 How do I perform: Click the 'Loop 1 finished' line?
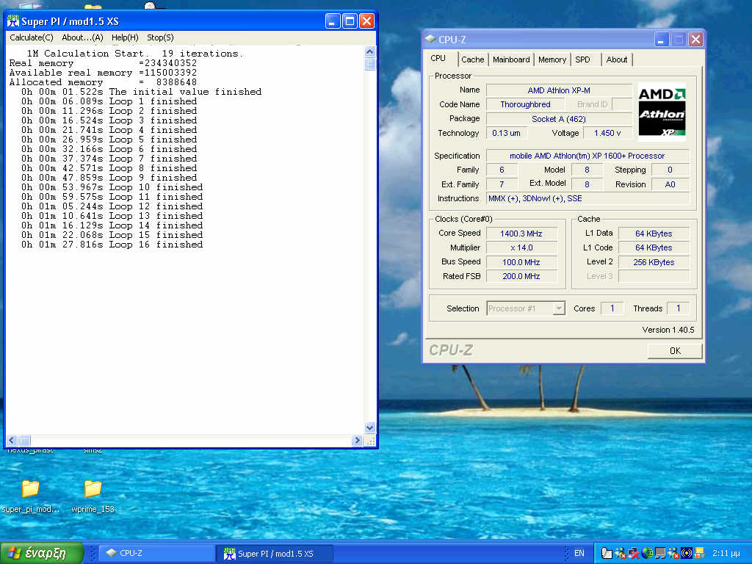click(109, 101)
